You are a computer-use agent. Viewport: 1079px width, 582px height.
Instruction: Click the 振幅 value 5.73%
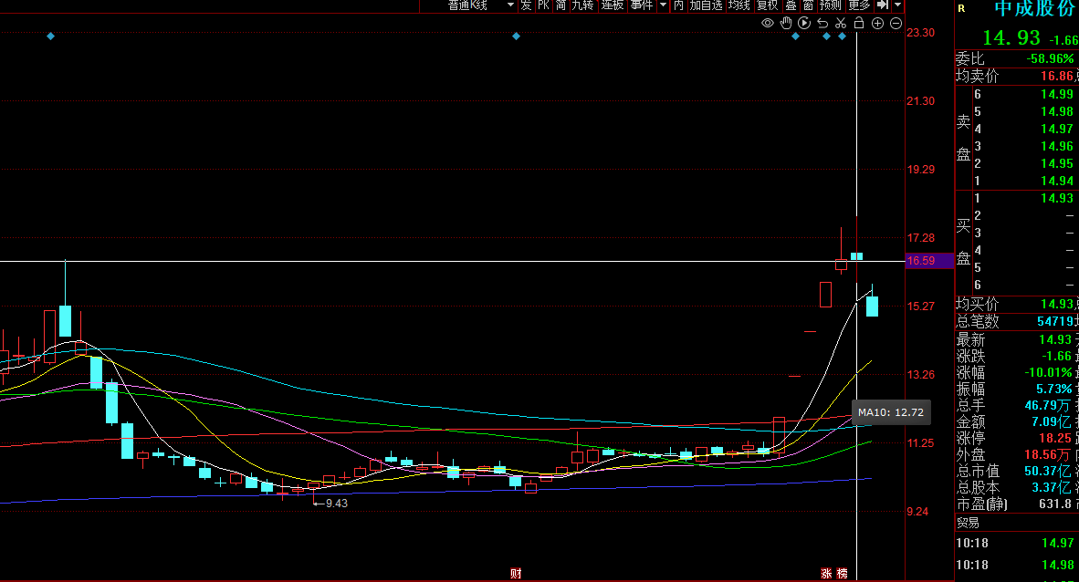pyautogui.click(x=1054, y=390)
